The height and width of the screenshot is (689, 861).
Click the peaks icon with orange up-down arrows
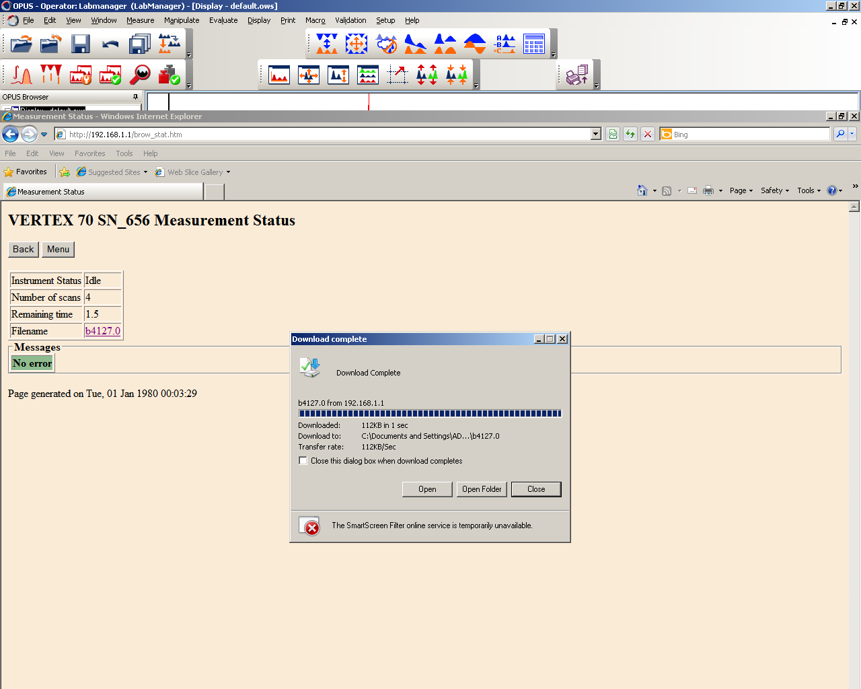457,75
